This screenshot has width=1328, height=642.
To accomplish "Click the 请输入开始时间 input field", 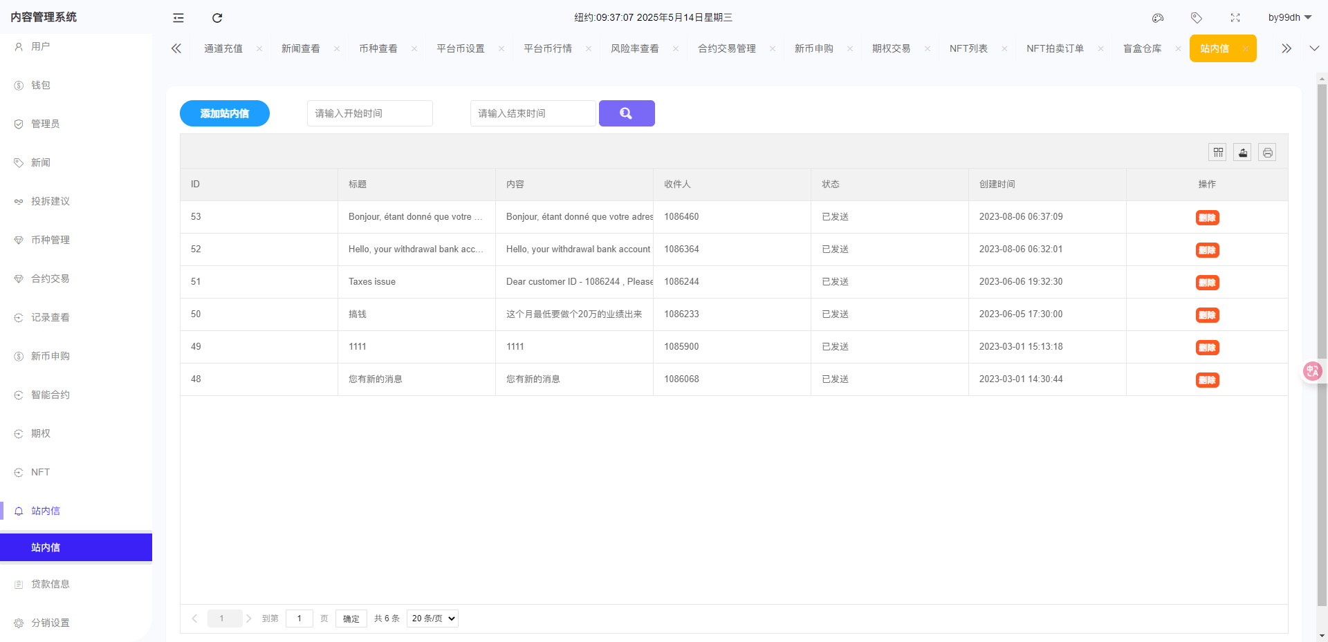I will coord(369,113).
